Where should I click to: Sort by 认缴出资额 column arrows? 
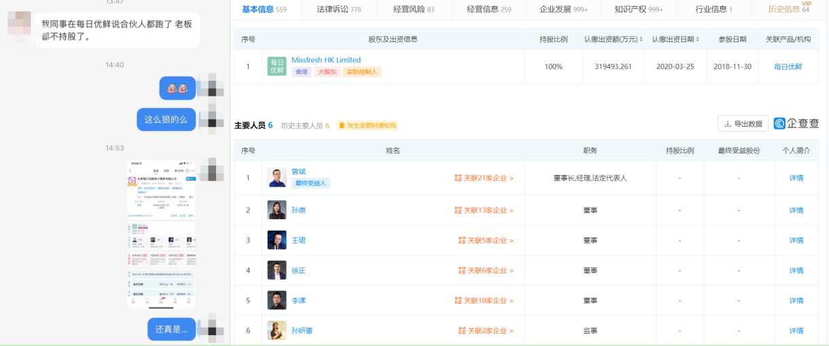tap(641, 39)
